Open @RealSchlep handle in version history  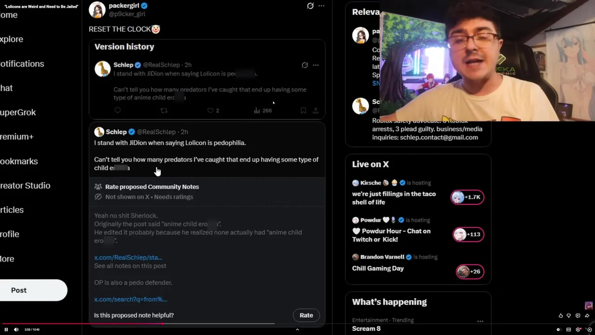[161, 65]
